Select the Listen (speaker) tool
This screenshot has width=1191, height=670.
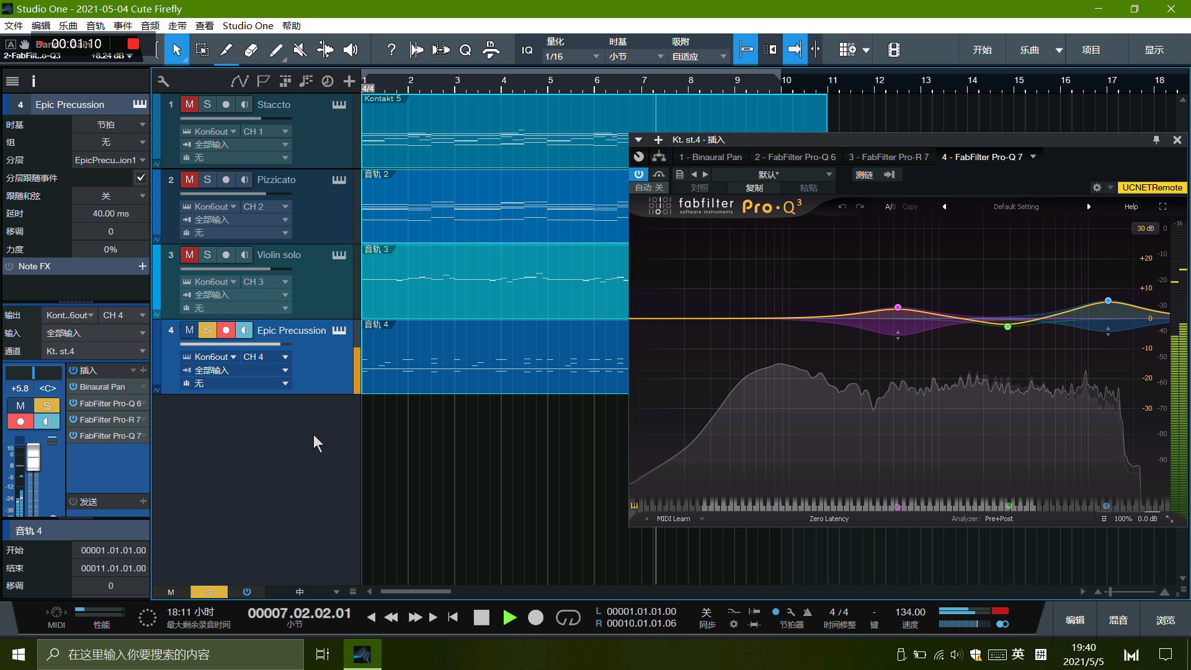[x=350, y=50]
